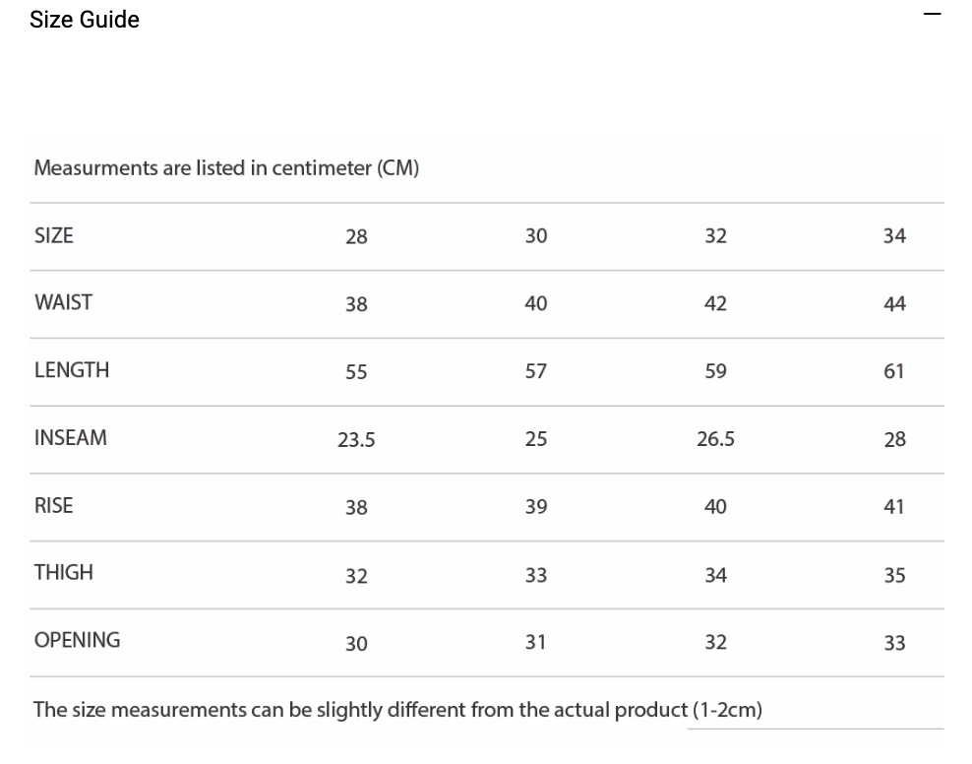Click inseam value 23.5
Image resolution: width=972 pixels, height=764 pixels.
click(356, 440)
